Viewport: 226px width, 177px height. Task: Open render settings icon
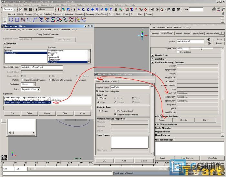(179, 9)
